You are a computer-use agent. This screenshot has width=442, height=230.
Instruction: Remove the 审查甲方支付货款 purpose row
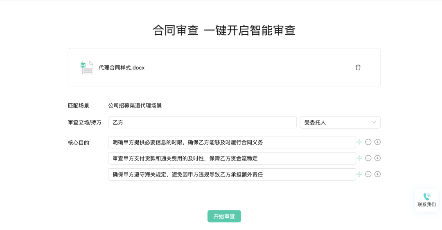coord(368,158)
